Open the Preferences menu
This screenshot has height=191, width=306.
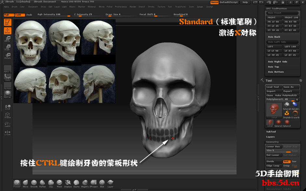[121, 6]
